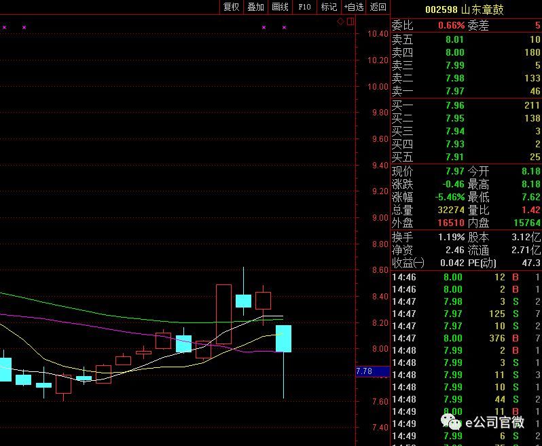The image size is (542, 446).
Task: Click the 标记 mark button
Action: (x=329, y=7)
